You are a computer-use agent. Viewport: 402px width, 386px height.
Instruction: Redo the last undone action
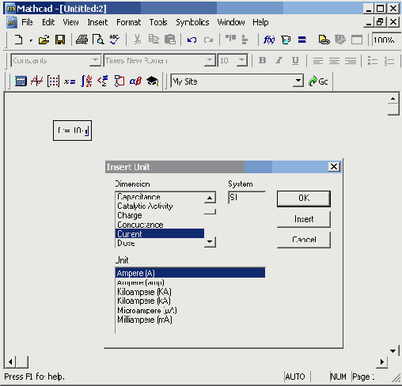[208, 40]
